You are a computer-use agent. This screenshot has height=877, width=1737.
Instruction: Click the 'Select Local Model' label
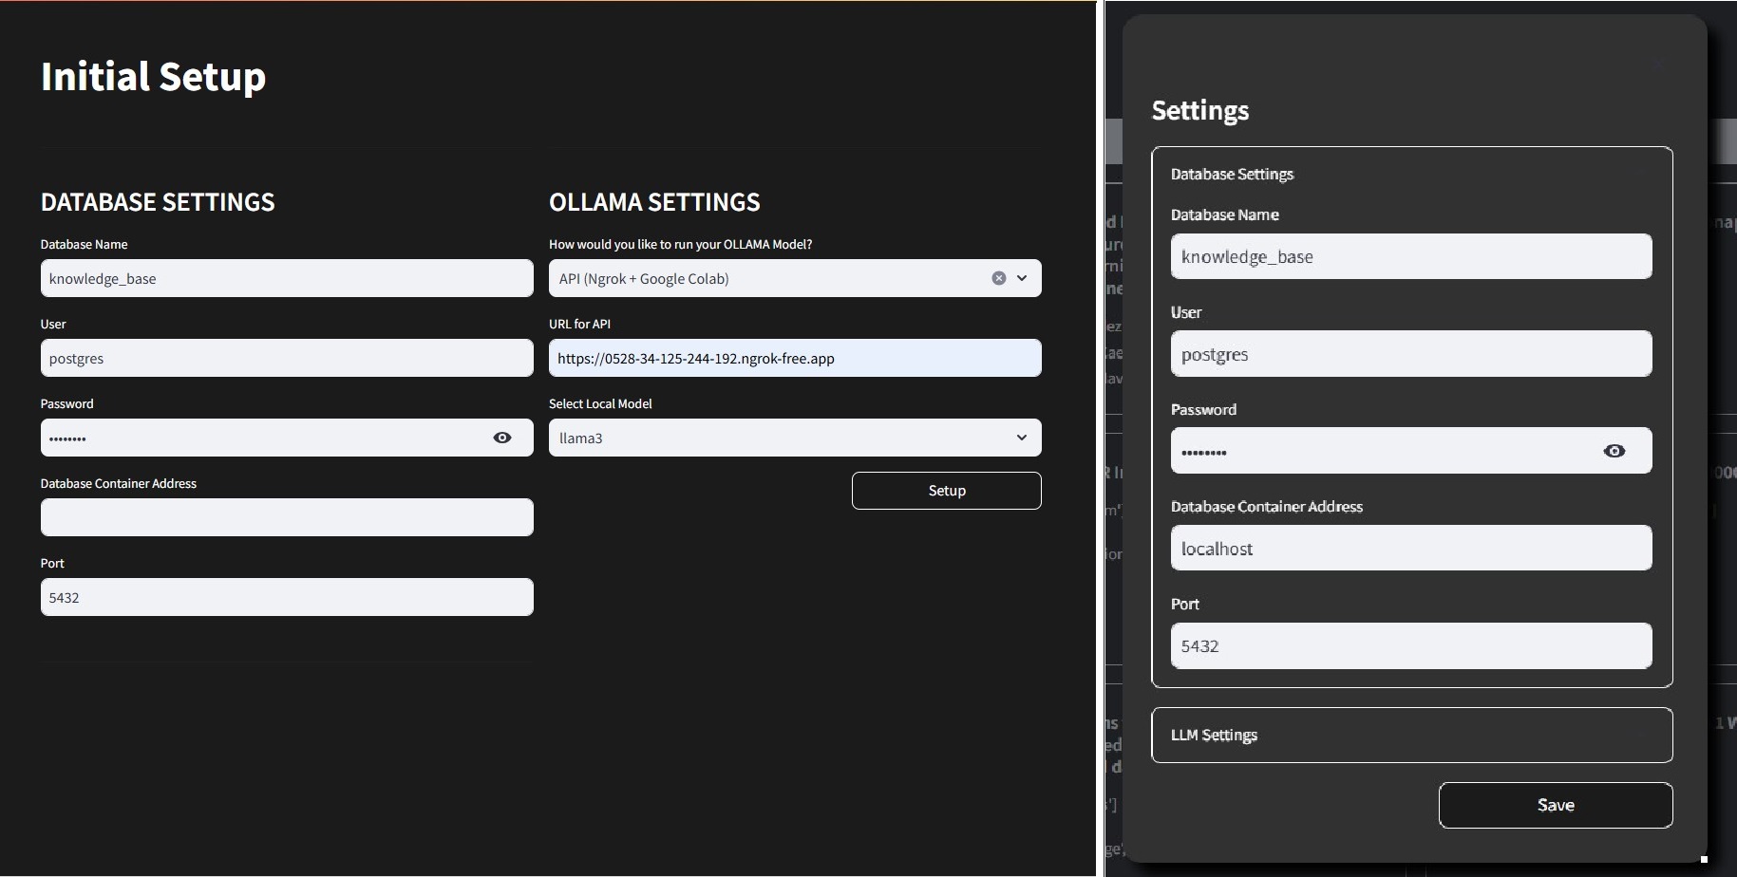[x=600, y=403]
